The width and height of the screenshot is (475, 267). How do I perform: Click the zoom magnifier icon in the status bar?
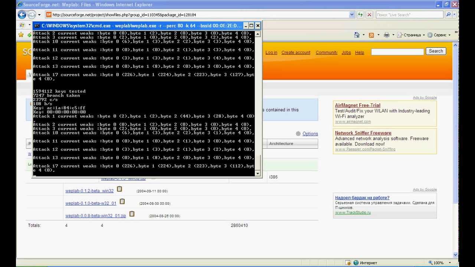point(430,263)
